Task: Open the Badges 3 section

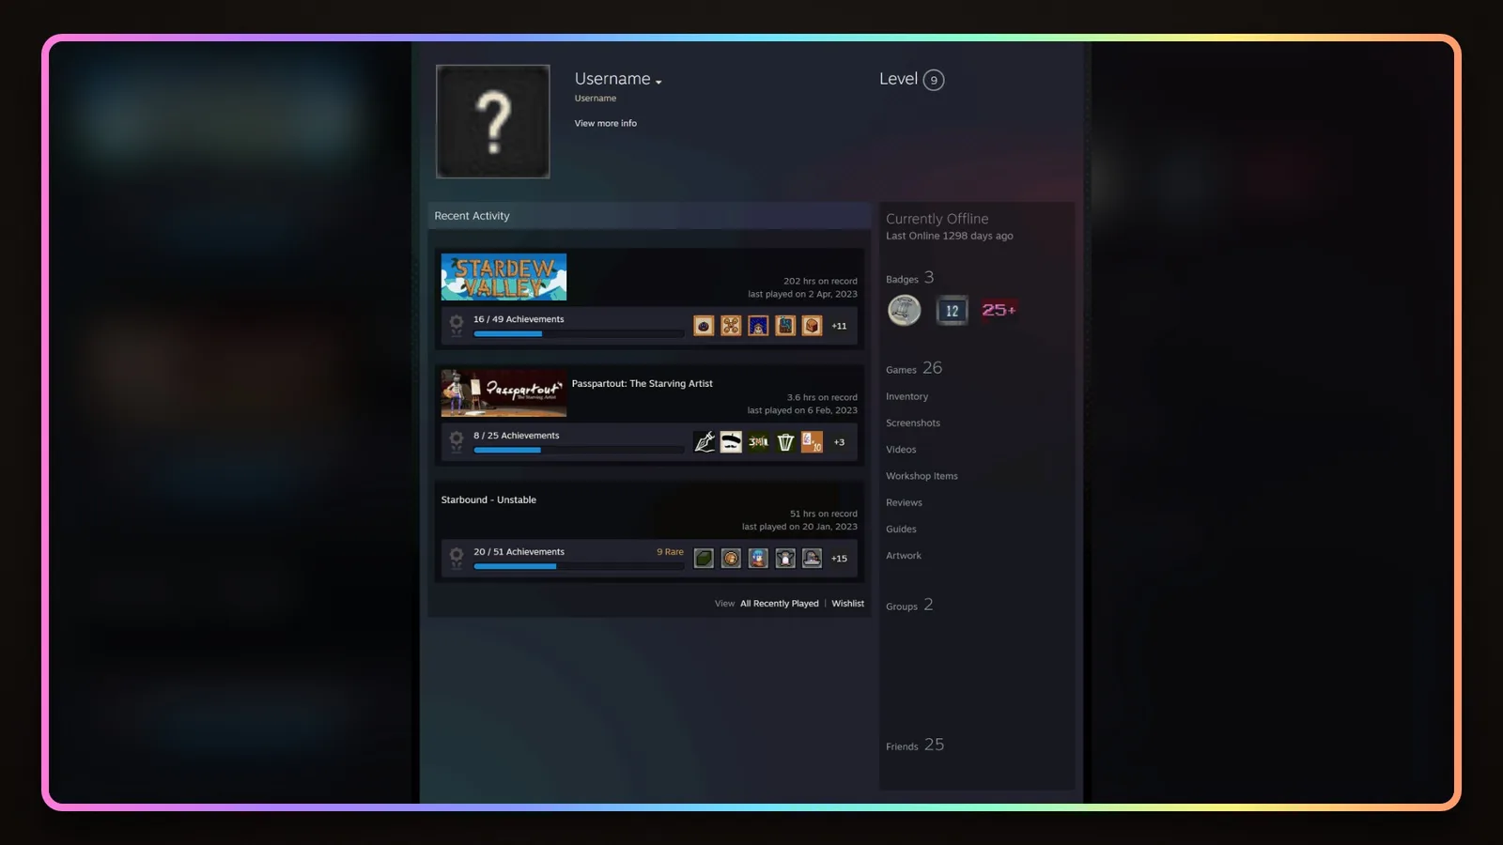Action: [x=909, y=278]
